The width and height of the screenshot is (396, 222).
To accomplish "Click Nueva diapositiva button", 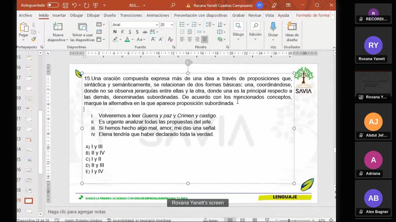I will 58,32.
